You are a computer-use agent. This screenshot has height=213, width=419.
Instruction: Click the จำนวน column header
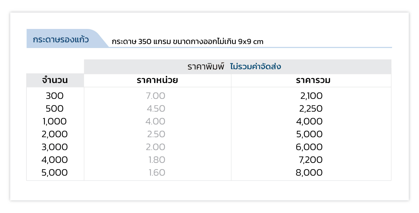click(55, 80)
